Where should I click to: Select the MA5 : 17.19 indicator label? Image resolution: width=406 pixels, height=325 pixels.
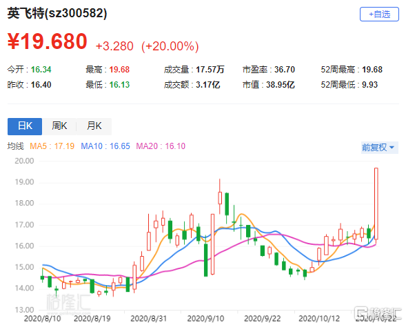(x=52, y=146)
